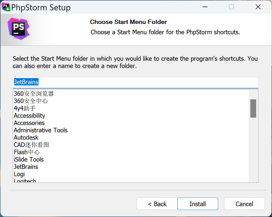
Task: Select the Logi folder
Action: (x=19, y=174)
